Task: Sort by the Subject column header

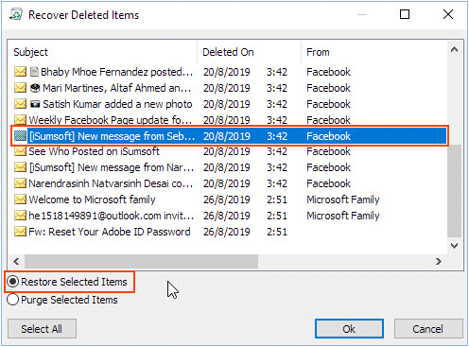Action: coord(102,52)
